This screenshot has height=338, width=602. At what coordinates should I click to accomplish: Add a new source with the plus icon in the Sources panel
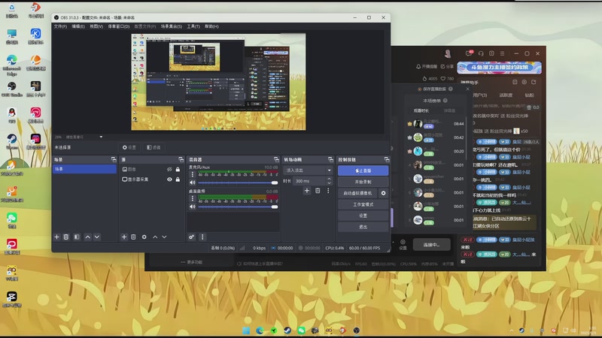[x=124, y=237]
